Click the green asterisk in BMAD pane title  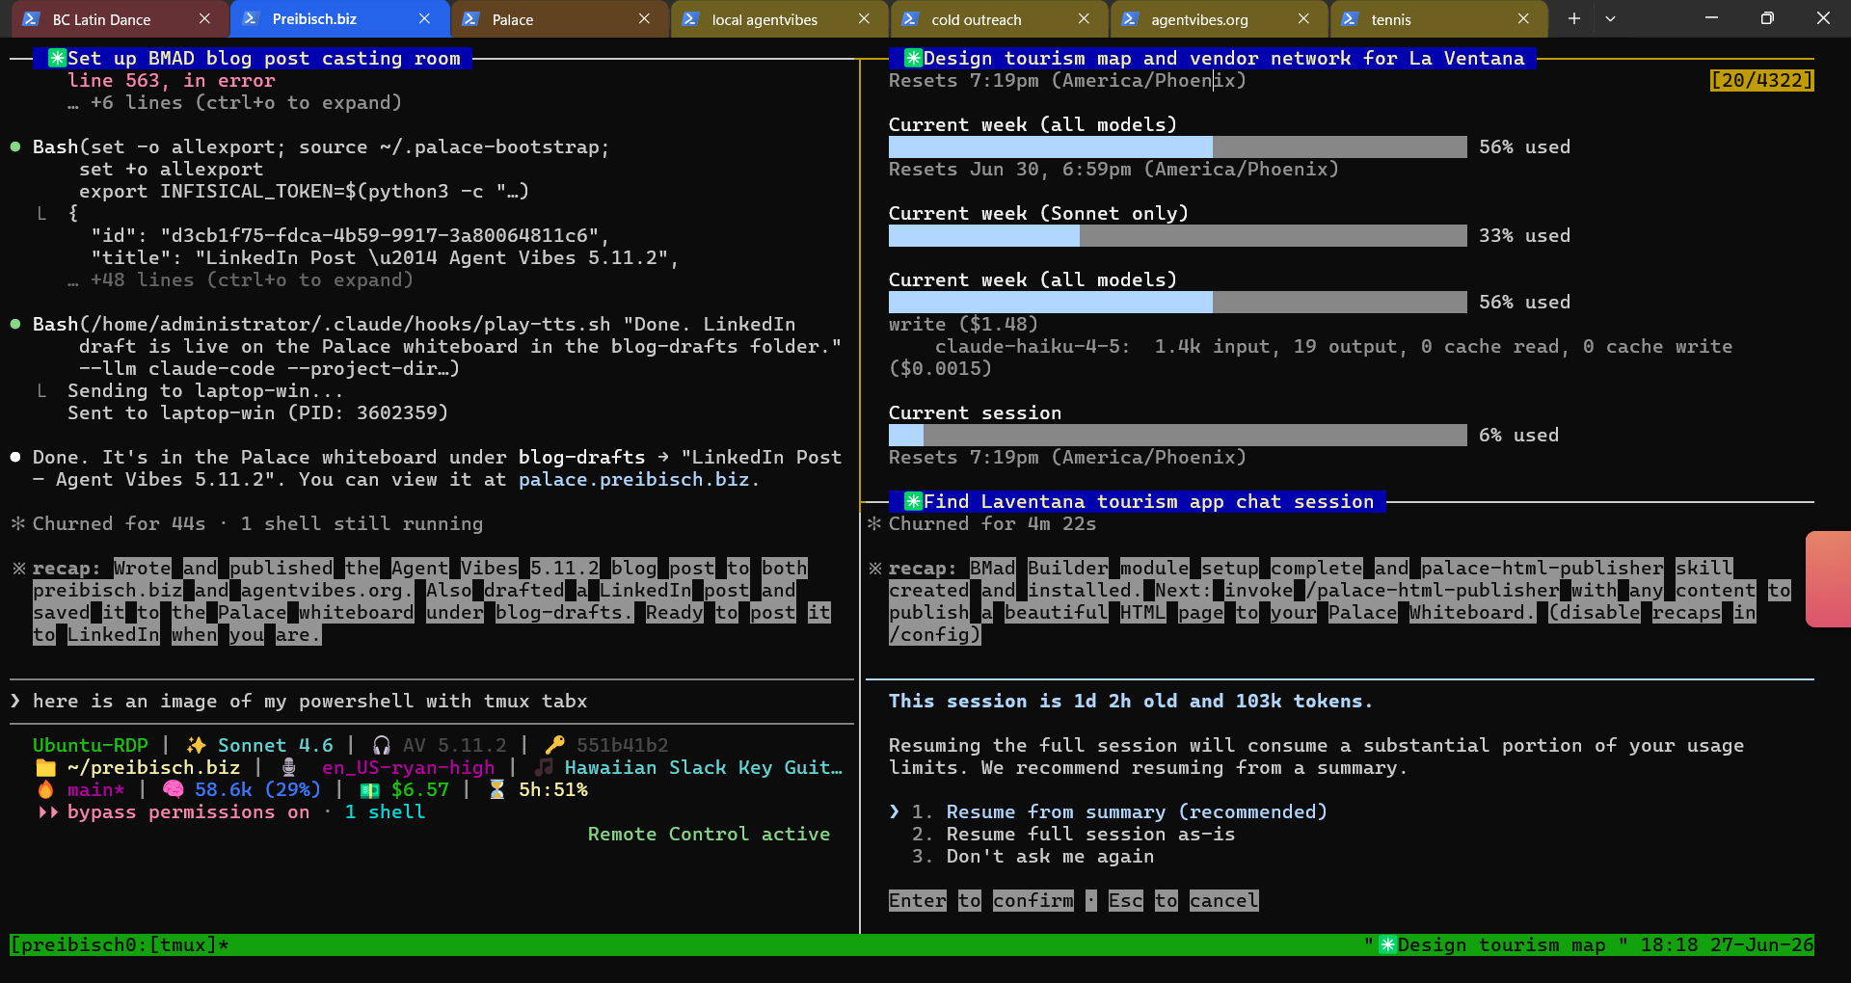pos(57,58)
